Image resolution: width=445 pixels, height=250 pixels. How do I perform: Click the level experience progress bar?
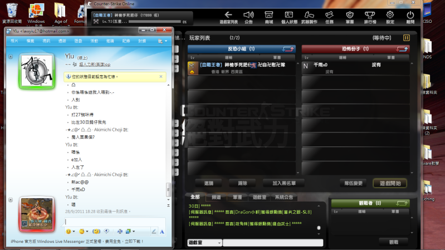click(x=155, y=22)
